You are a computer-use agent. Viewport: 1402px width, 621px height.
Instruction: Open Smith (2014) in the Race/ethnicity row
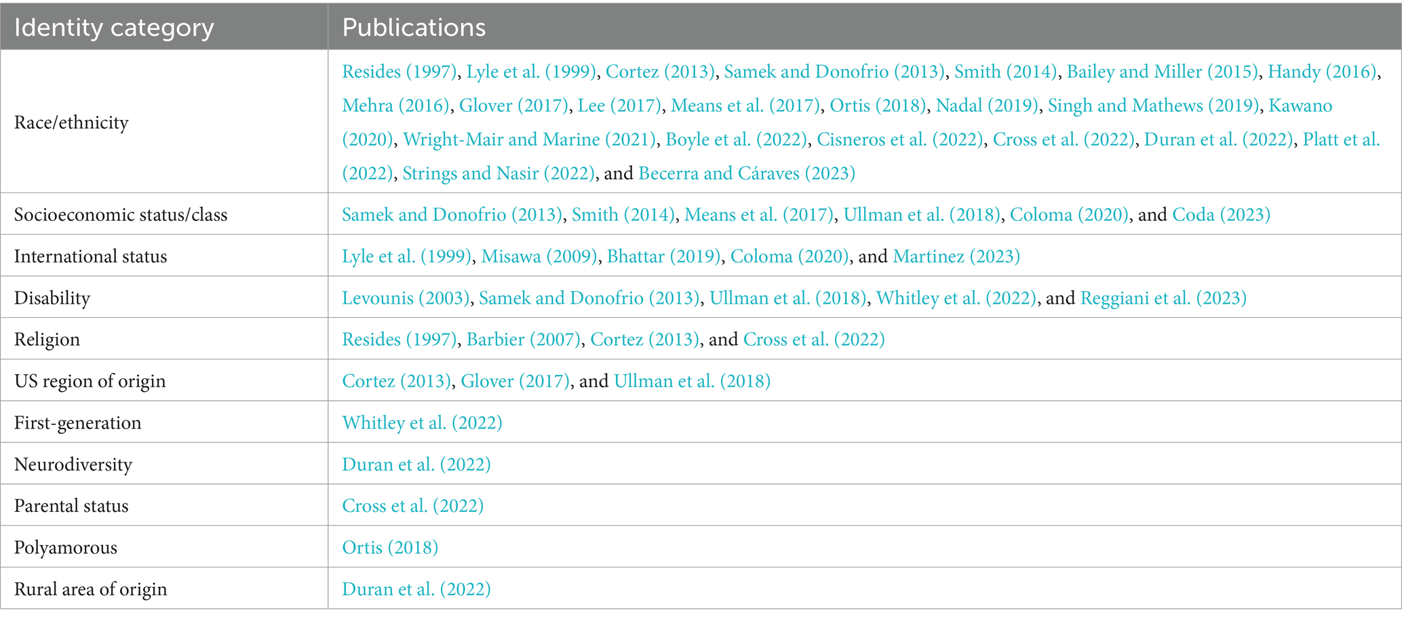(x=1006, y=72)
